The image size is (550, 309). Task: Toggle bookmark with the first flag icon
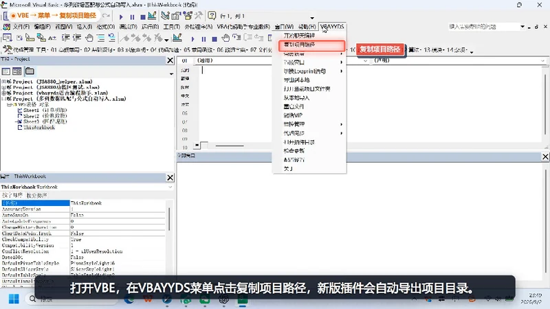click(x=125, y=38)
